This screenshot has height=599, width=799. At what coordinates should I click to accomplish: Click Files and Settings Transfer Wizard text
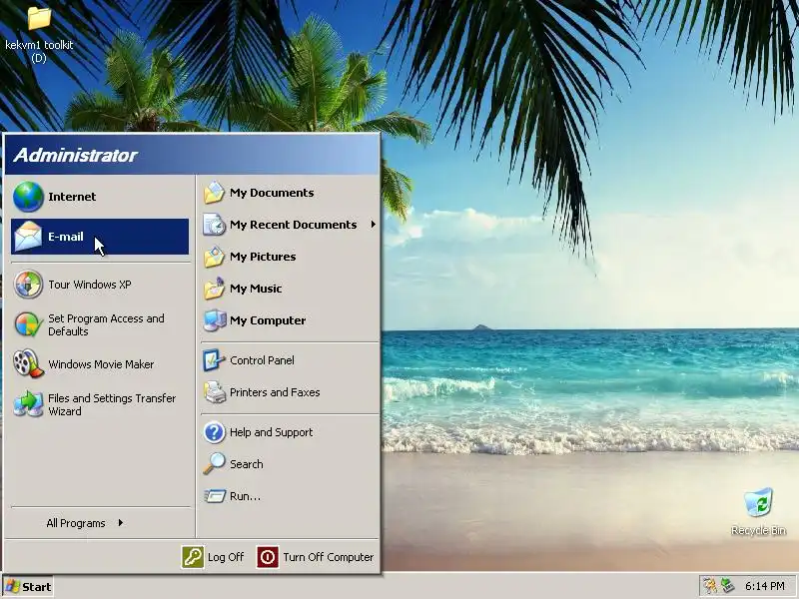[112, 404]
